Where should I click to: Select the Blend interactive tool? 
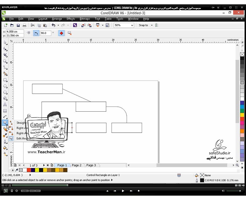click(x=5, y=129)
